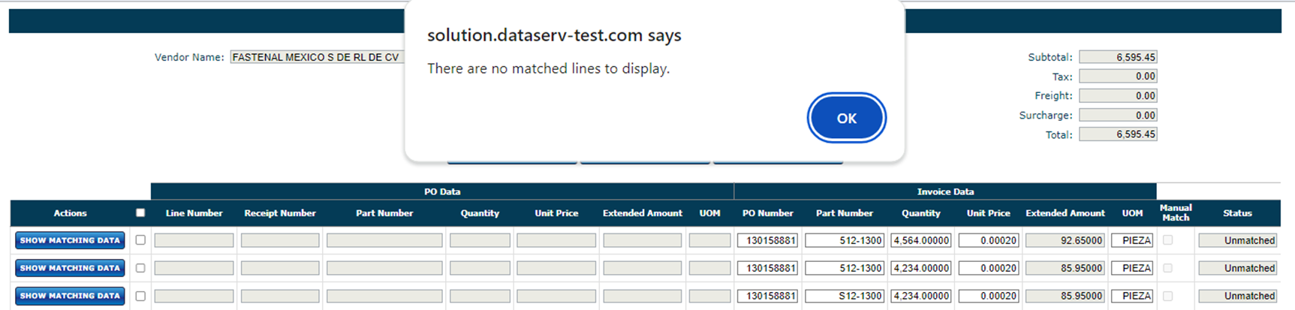Image resolution: width=1295 pixels, height=310 pixels.
Task: Click the Surcharge amount field
Action: tap(1118, 116)
